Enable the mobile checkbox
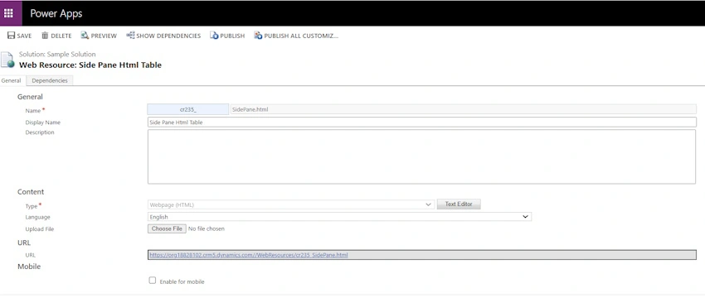Viewport: 705px width, 298px height. 153,281
